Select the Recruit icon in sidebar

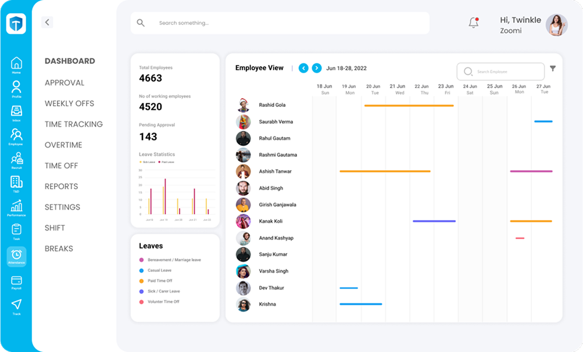(16, 159)
